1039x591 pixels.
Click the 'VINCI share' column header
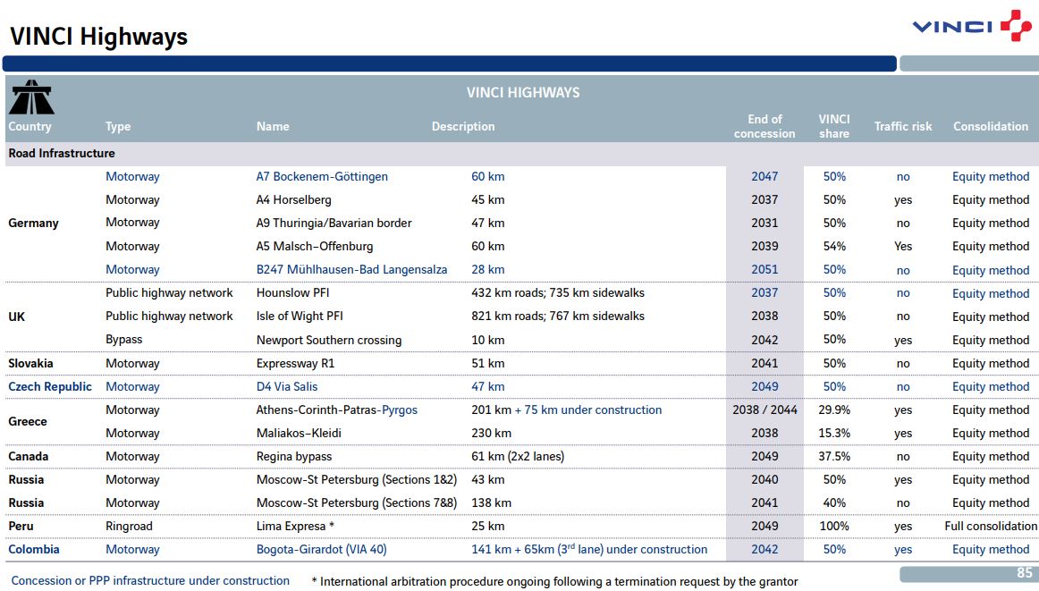pyautogui.click(x=834, y=126)
